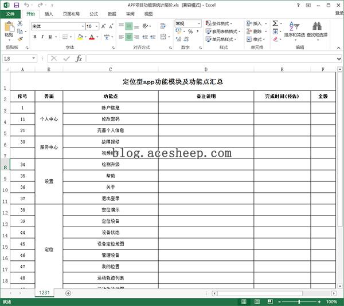The width and height of the screenshot is (344, 306).
Task: Click the zoom slider in the status bar
Action: (299, 301)
